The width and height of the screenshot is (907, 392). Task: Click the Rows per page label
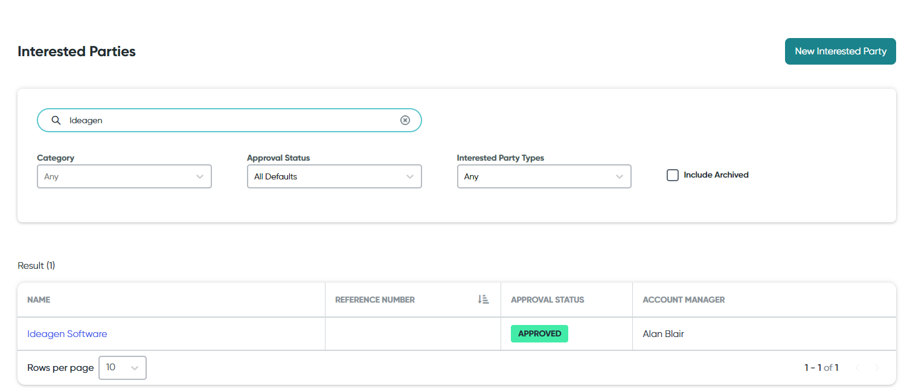(60, 367)
